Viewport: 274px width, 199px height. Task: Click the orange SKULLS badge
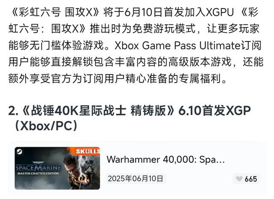click(87, 151)
